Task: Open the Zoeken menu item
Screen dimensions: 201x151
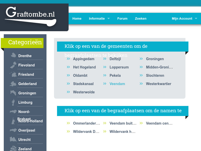Action: (141, 18)
